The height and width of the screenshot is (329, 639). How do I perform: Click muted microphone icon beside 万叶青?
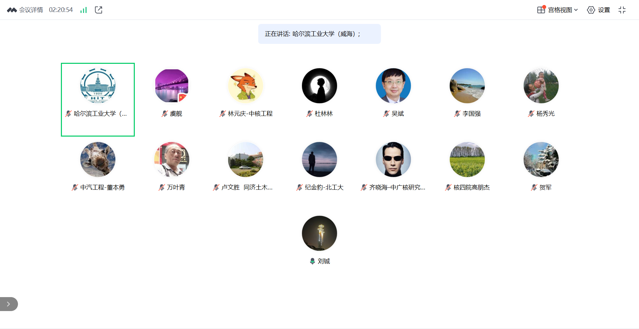161,187
